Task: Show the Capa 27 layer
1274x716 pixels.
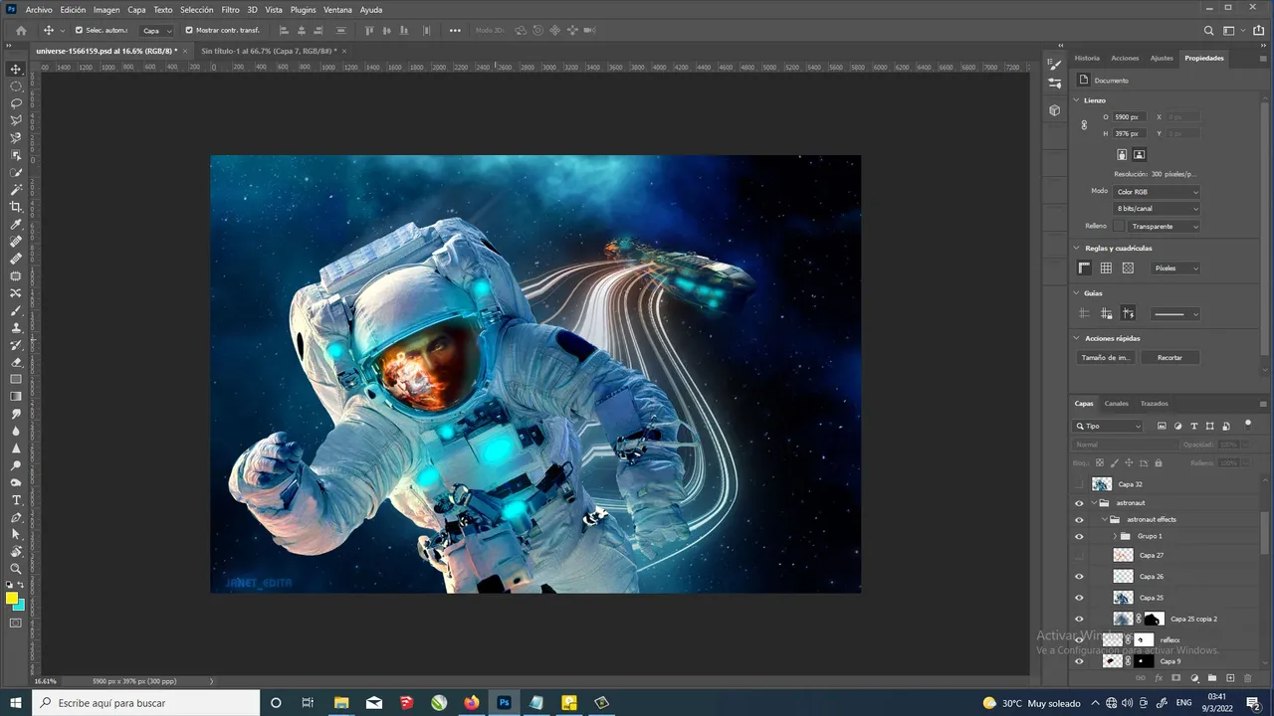Action: pos(1079,555)
